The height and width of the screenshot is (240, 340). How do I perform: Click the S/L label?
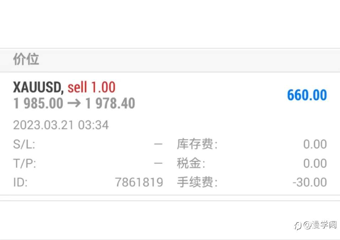point(24,144)
